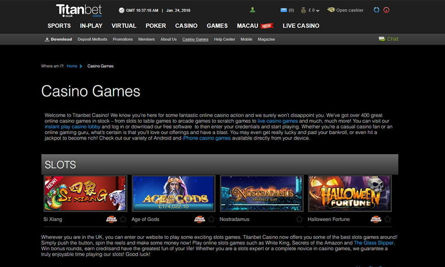Click the SLOTS section header
445x267 pixels.
[x=220, y=165]
